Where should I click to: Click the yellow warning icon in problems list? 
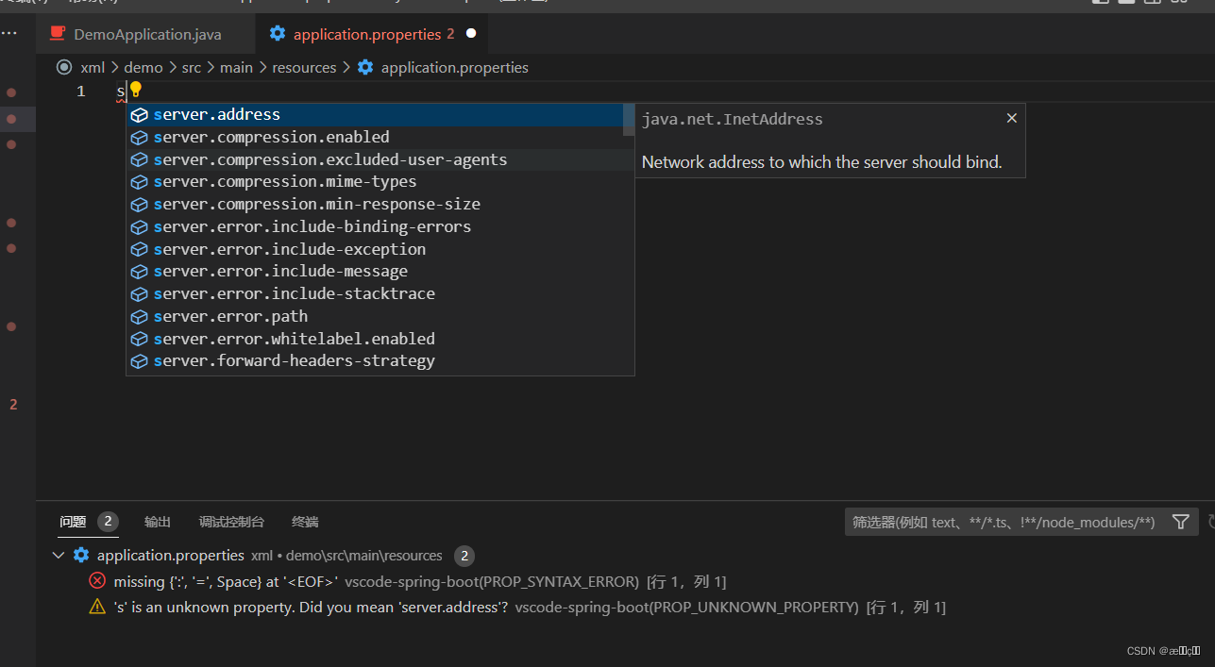click(97, 608)
